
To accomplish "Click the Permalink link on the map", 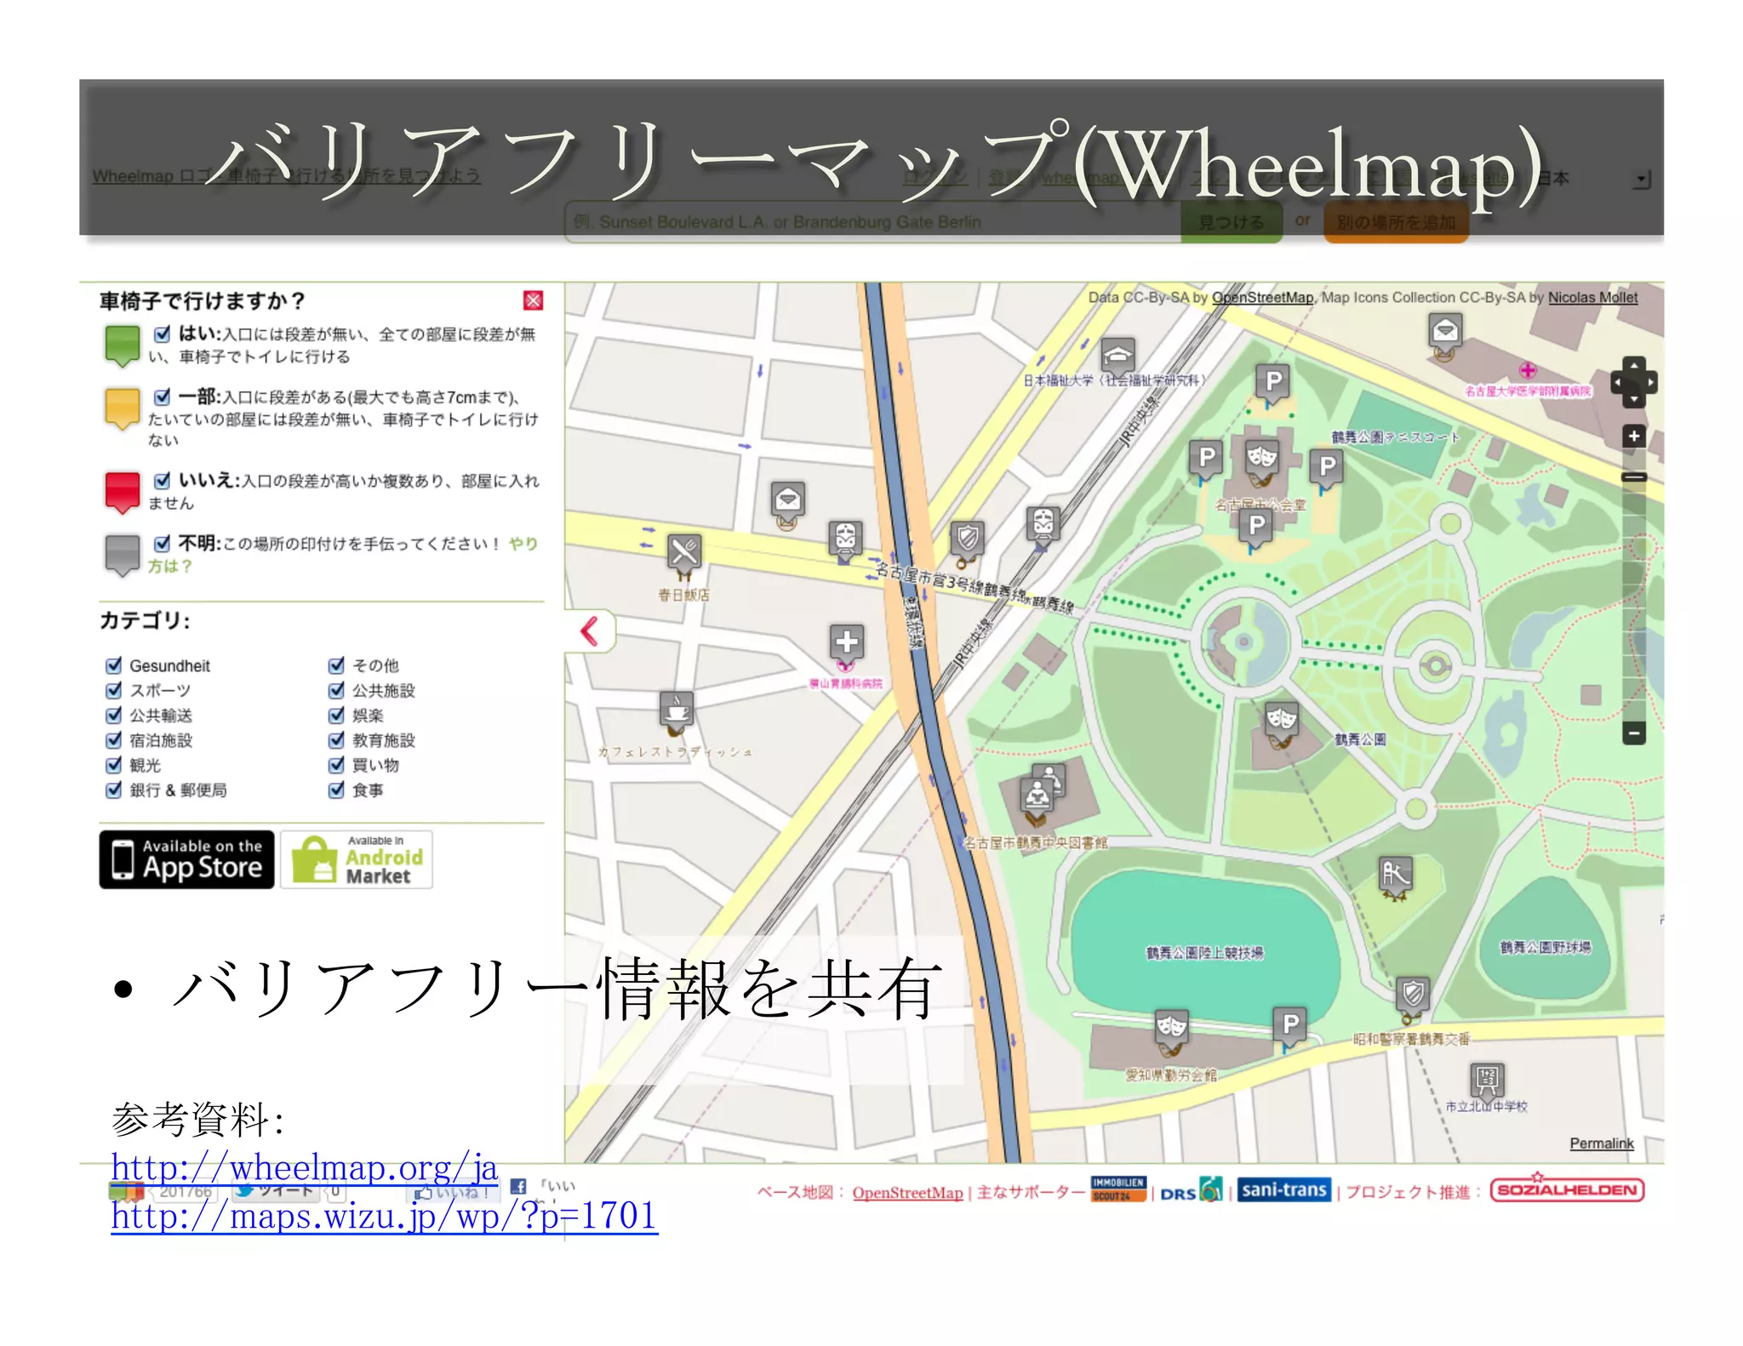I will [x=1601, y=1144].
